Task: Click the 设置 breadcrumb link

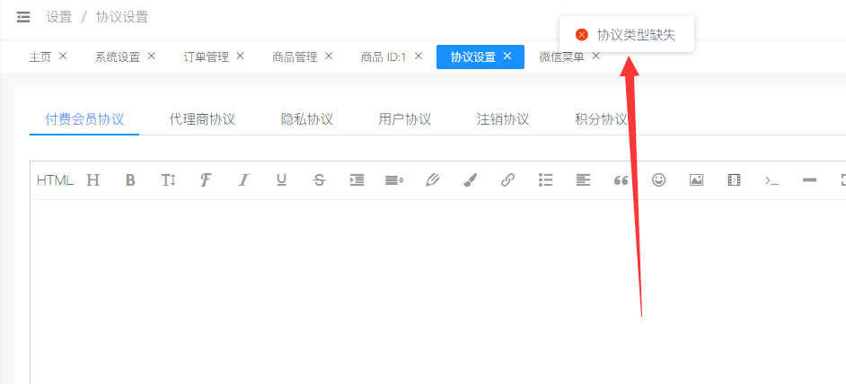Action: point(58,17)
